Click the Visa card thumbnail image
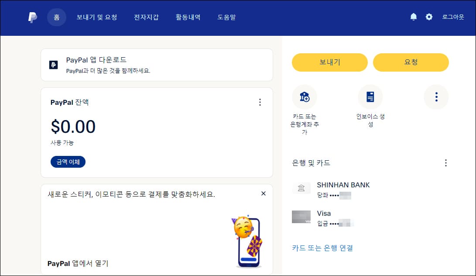This screenshot has height=276, width=476. pos(301,217)
